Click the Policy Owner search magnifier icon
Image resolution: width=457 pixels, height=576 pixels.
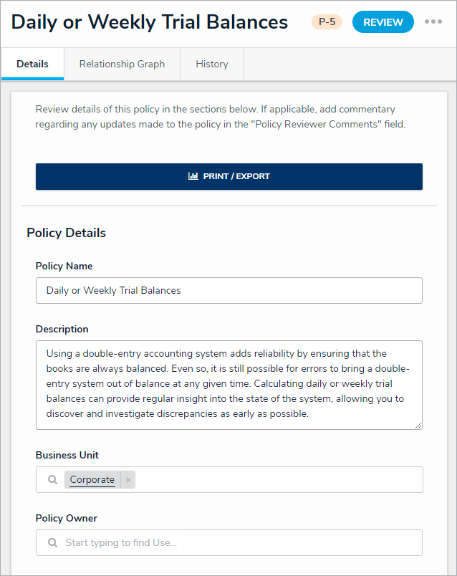(52, 543)
